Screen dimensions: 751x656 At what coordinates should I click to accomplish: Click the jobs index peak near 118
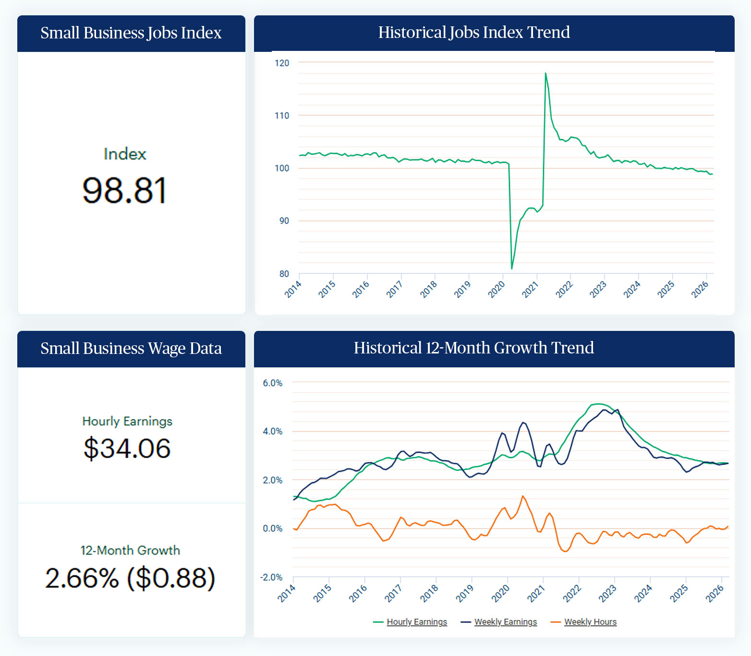pos(545,73)
